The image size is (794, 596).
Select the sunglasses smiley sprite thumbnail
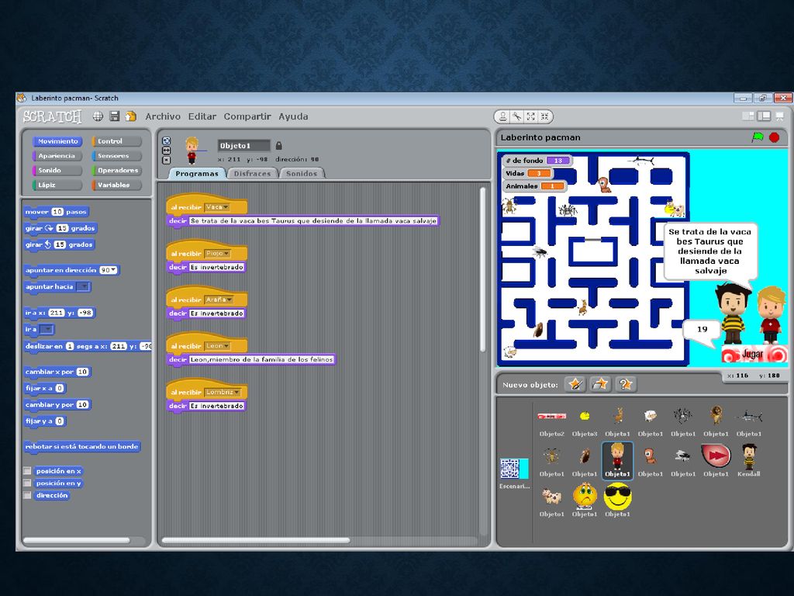(x=618, y=501)
